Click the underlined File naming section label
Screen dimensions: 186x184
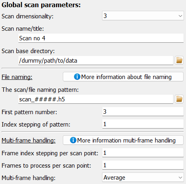(x=17, y=77)
